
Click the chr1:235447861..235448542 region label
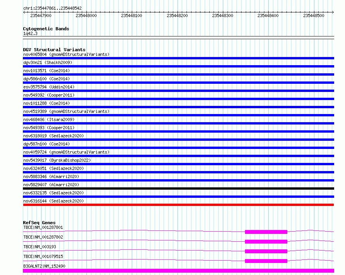(52, 9)
